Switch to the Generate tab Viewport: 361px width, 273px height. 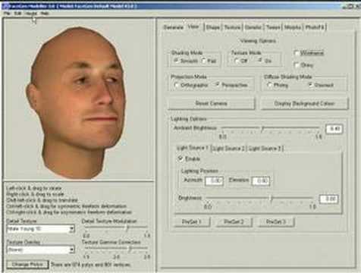(174, 27)
